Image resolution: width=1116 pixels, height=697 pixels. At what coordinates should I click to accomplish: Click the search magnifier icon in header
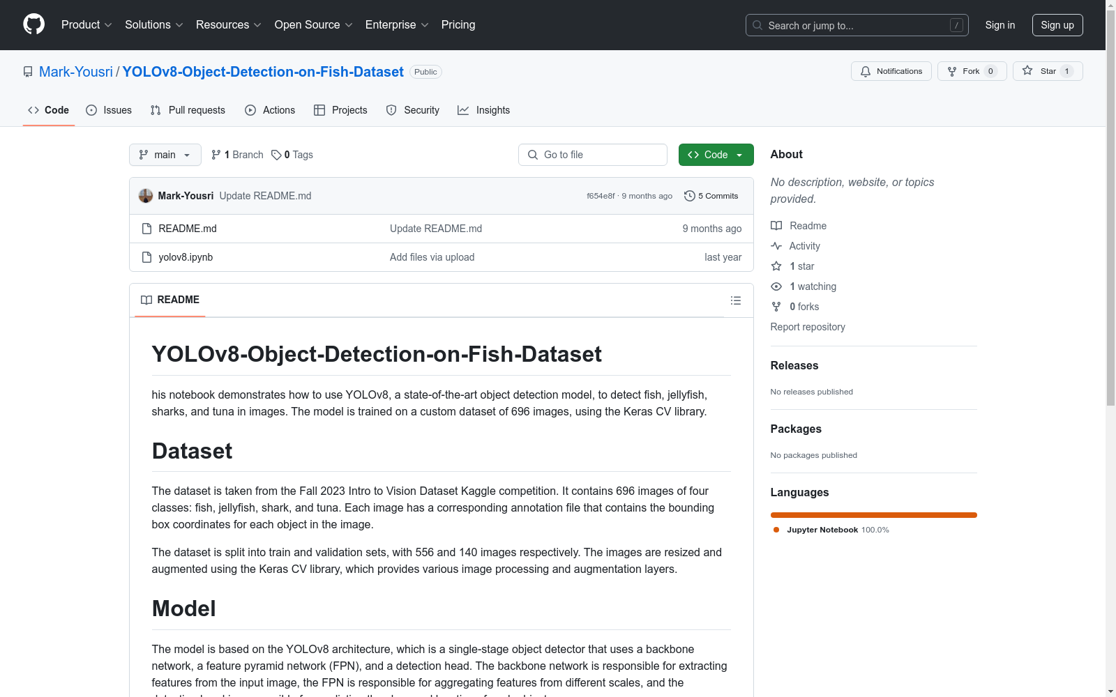757,25
